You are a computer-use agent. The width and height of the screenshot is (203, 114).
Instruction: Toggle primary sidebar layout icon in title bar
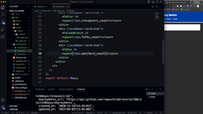coord(149,2)
